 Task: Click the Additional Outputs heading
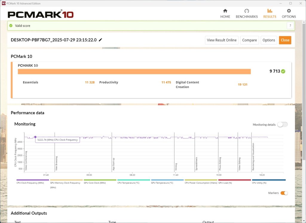29,213
